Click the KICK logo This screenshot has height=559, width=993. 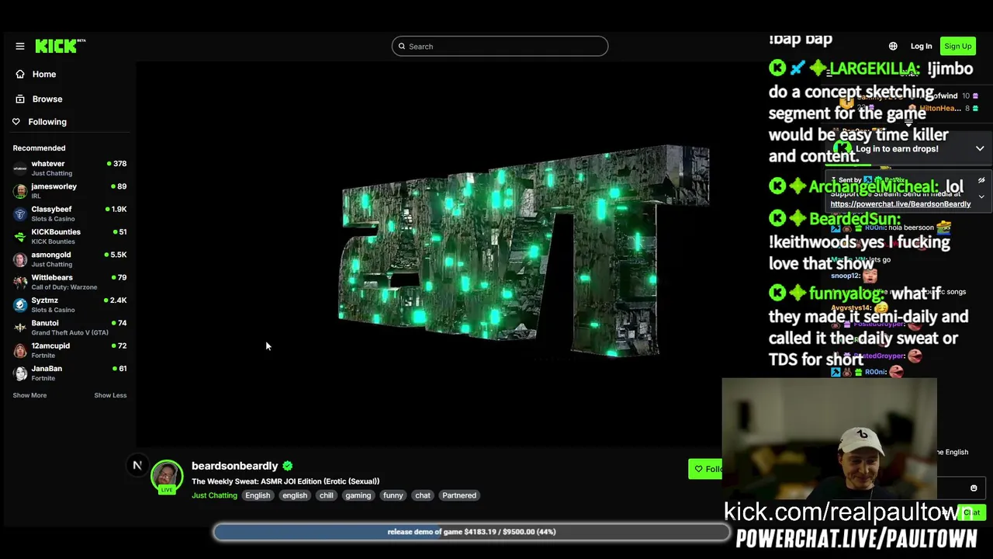click(61, 46)
